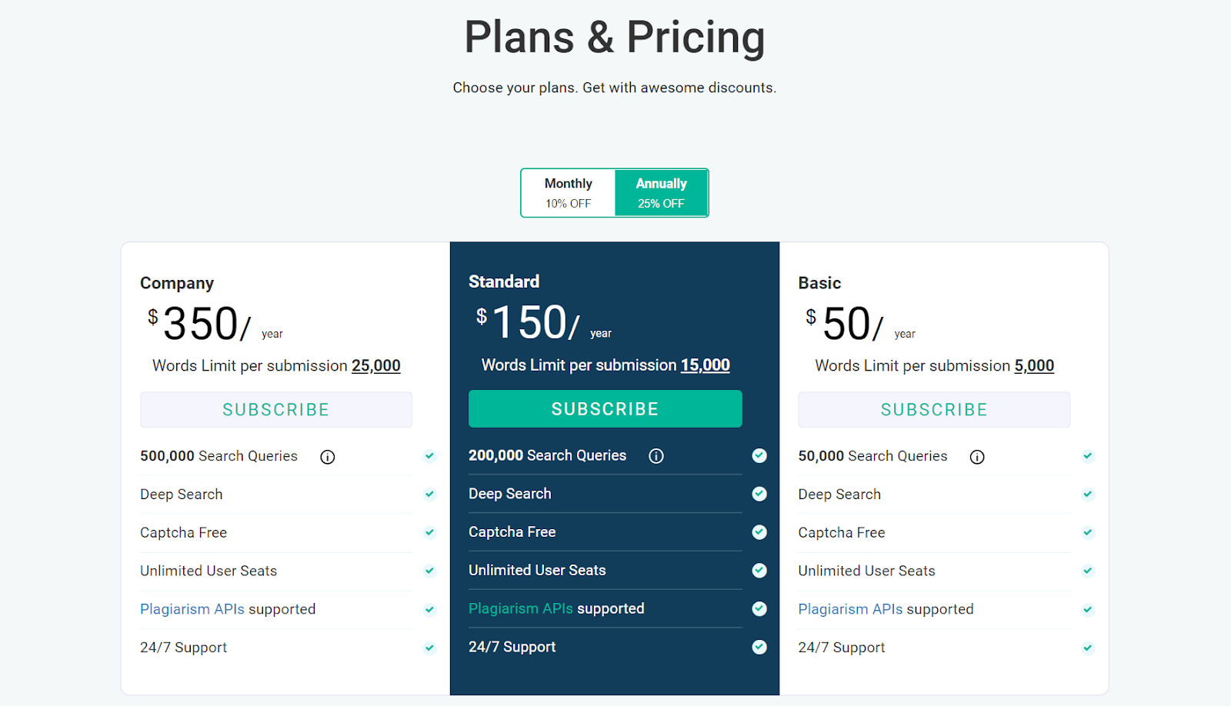Select Annually 25% OFF billing option
This screenshot has height=706, width=1231.
point(661,193)
